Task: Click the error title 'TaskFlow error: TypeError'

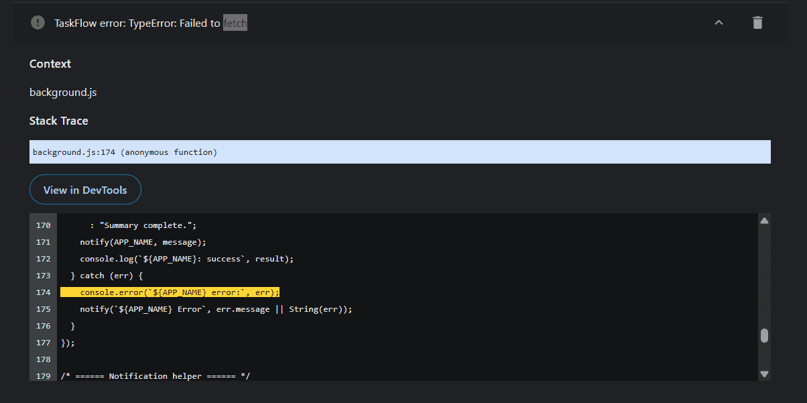Action: (114, 23)
